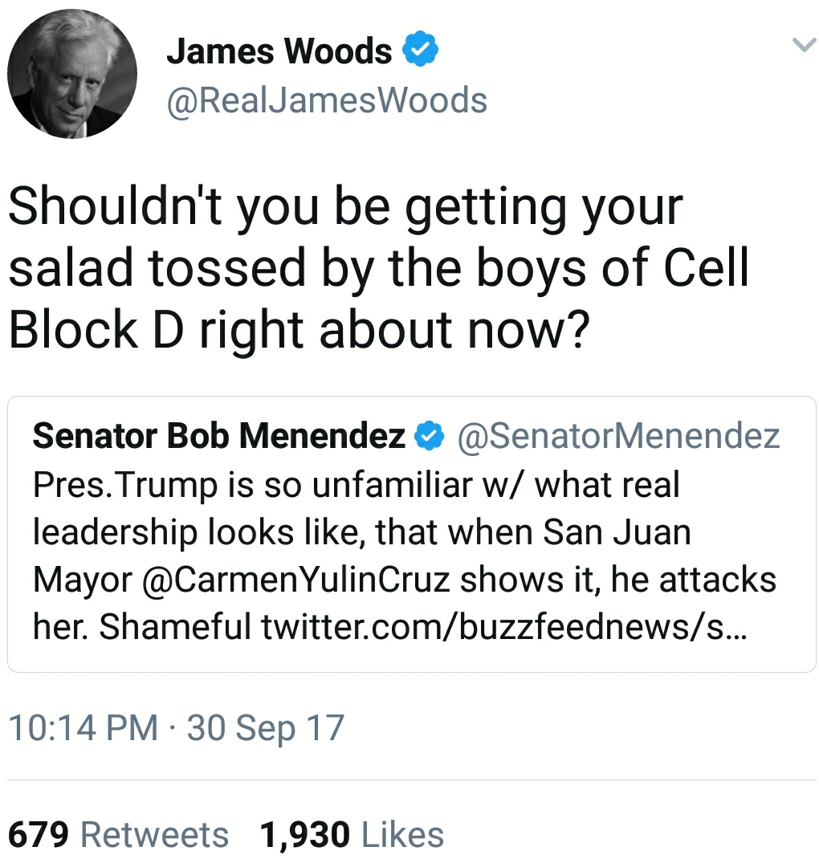Click verified badge beside James Woods
This screenshot has width=819, height=859.
point(420,52)
